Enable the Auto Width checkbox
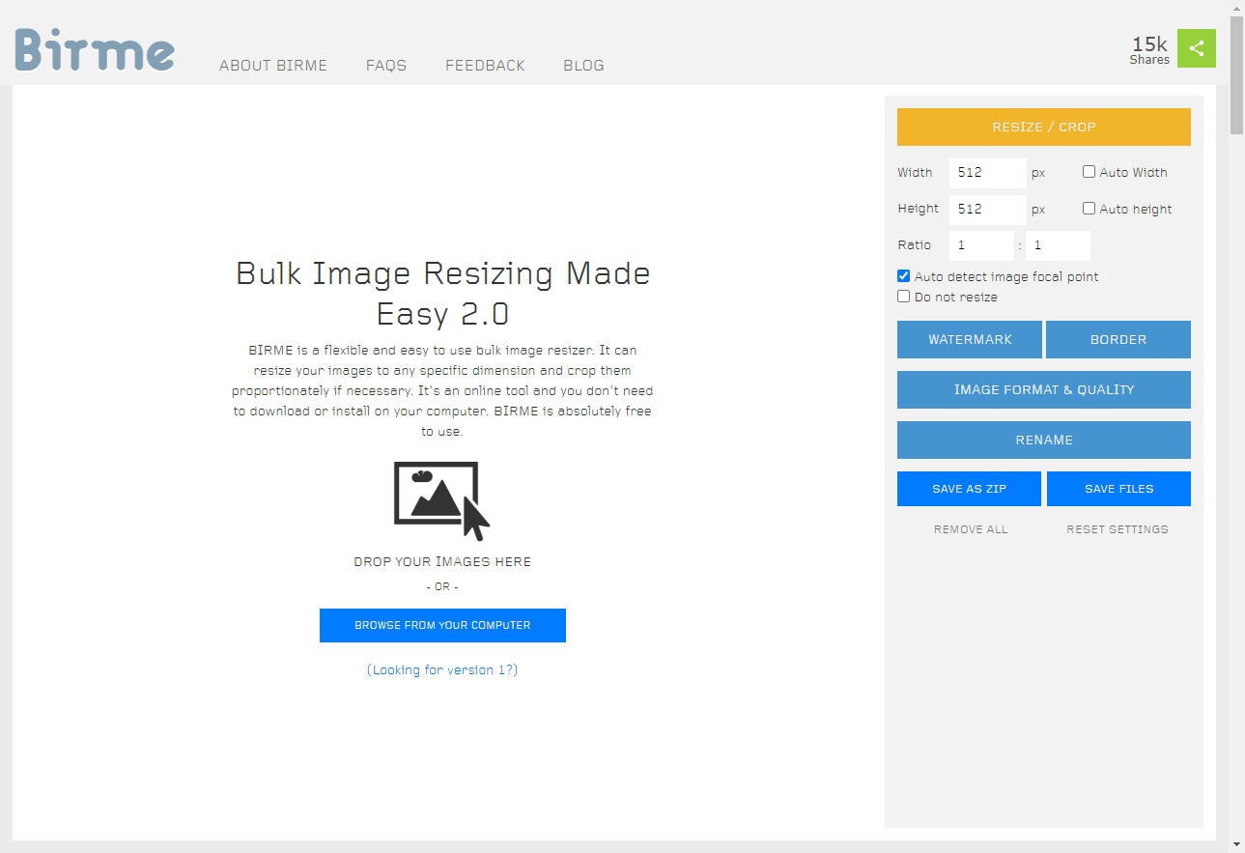 [1089, 172]
